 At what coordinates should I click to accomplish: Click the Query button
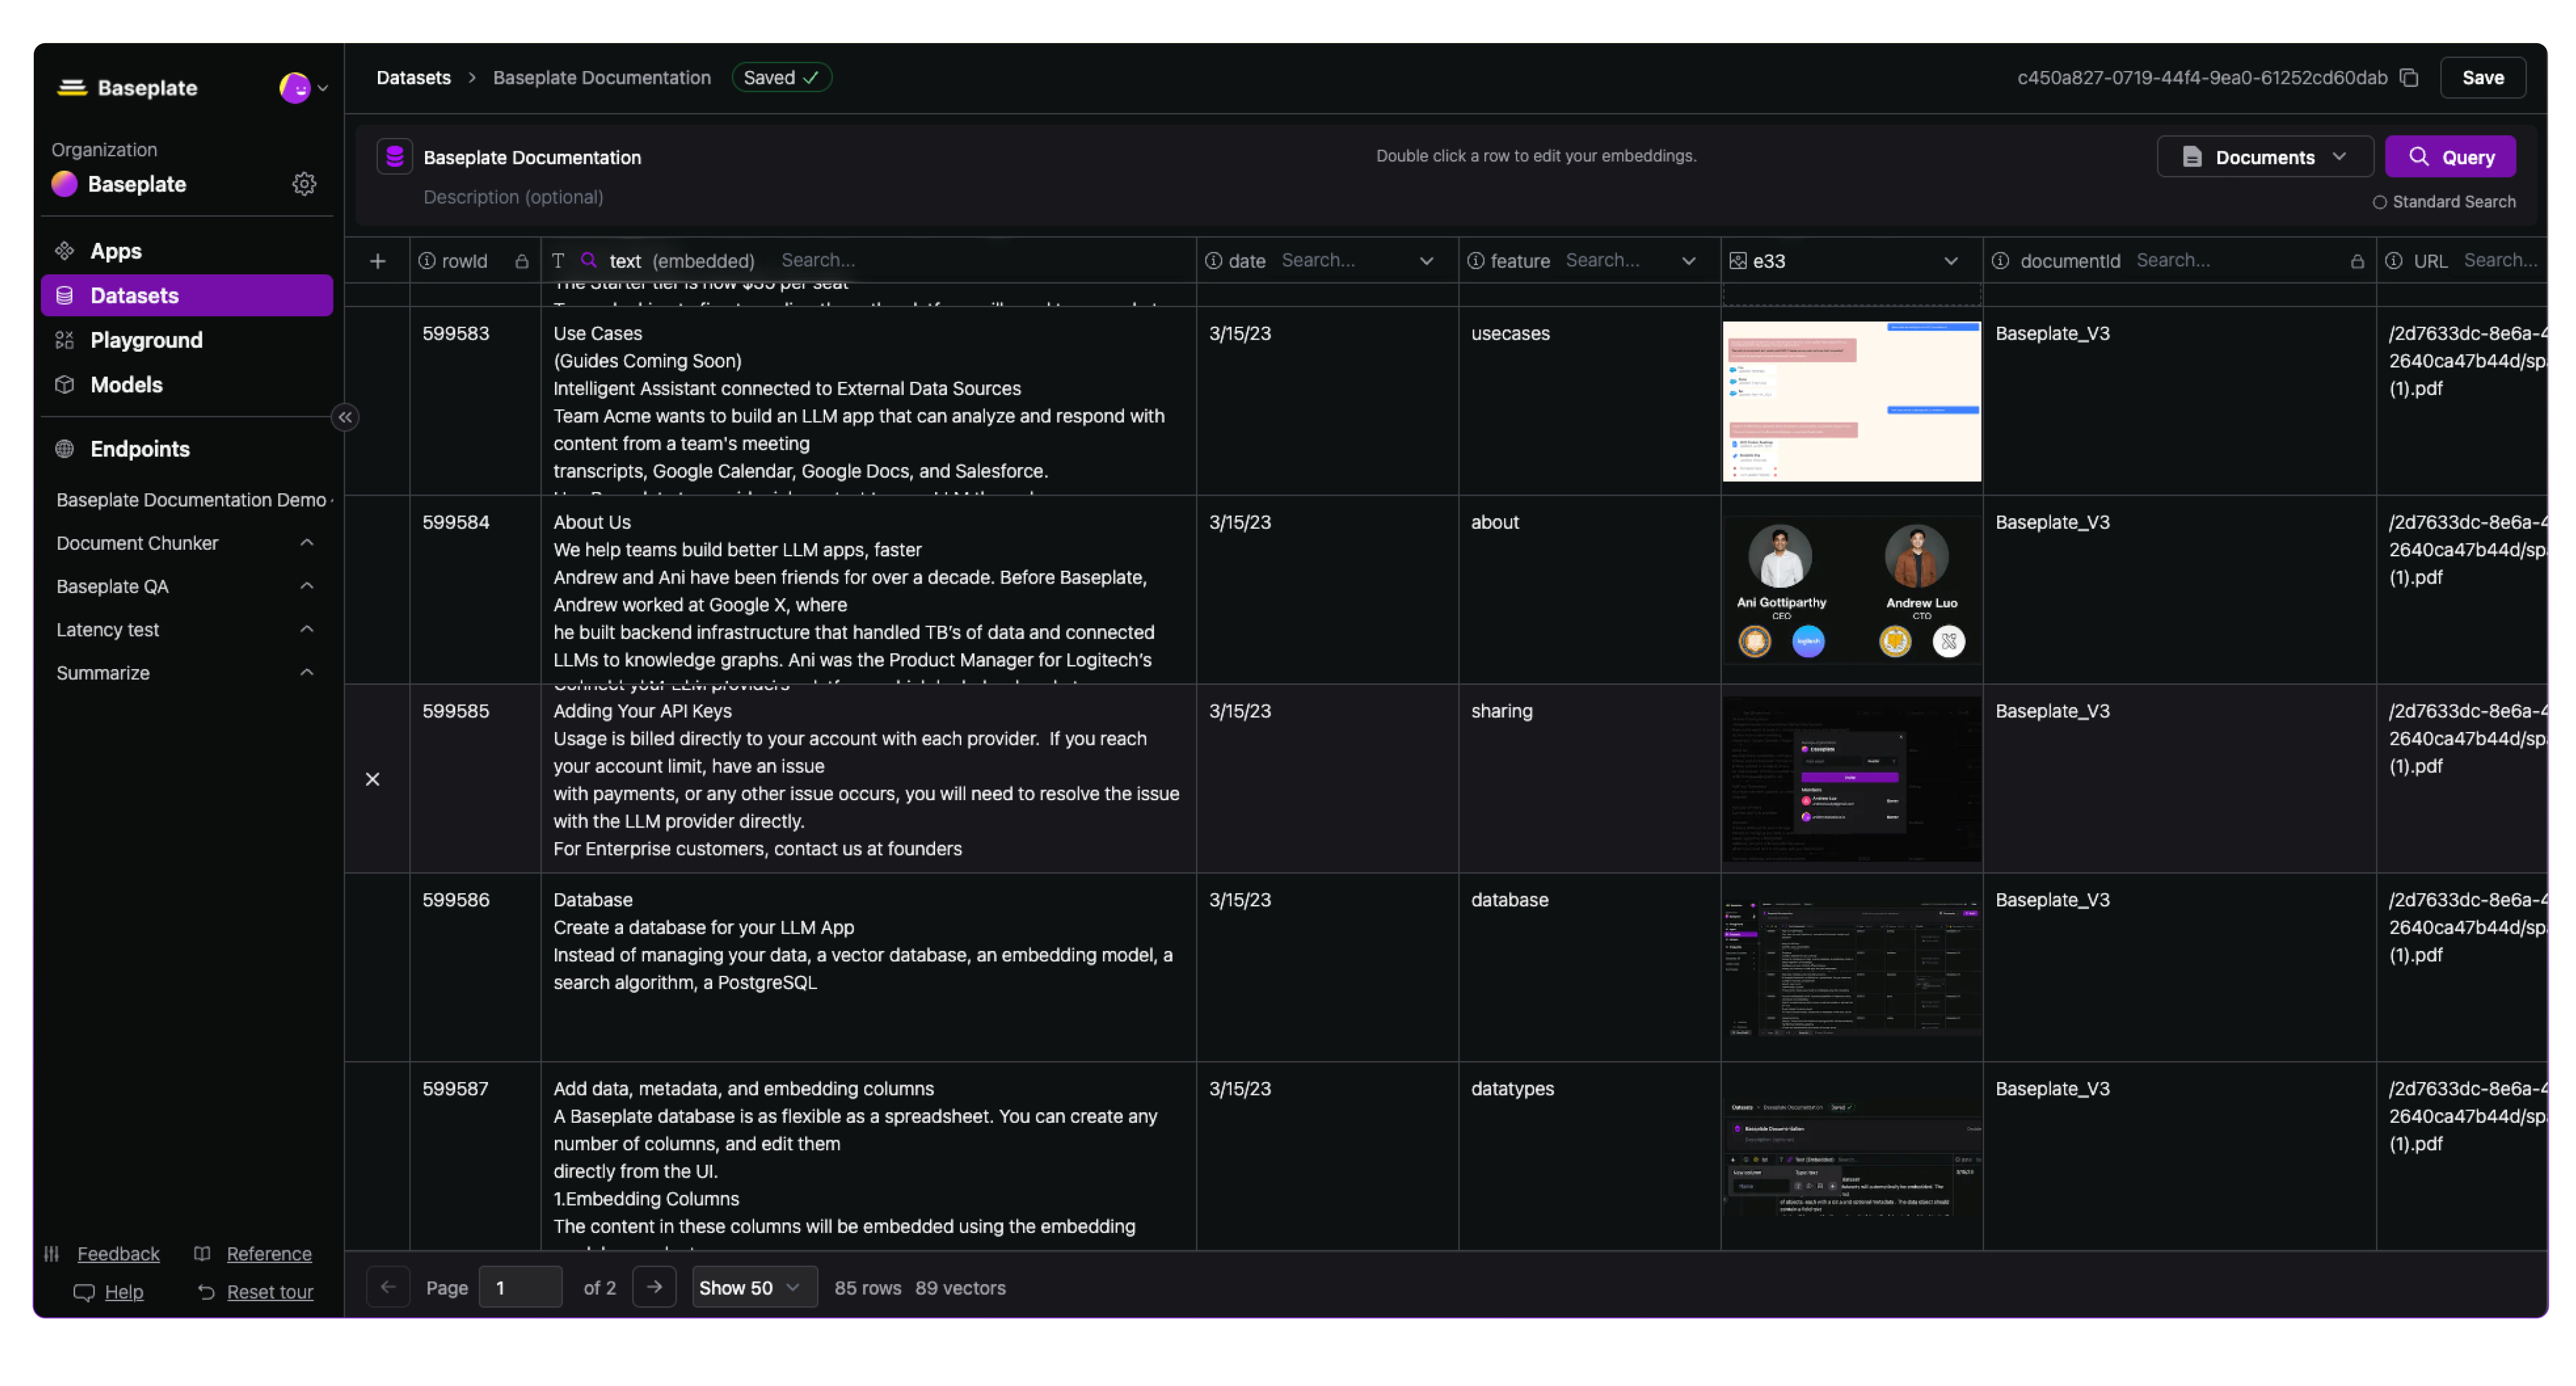pyautogui.click(x=2450, y=157)
